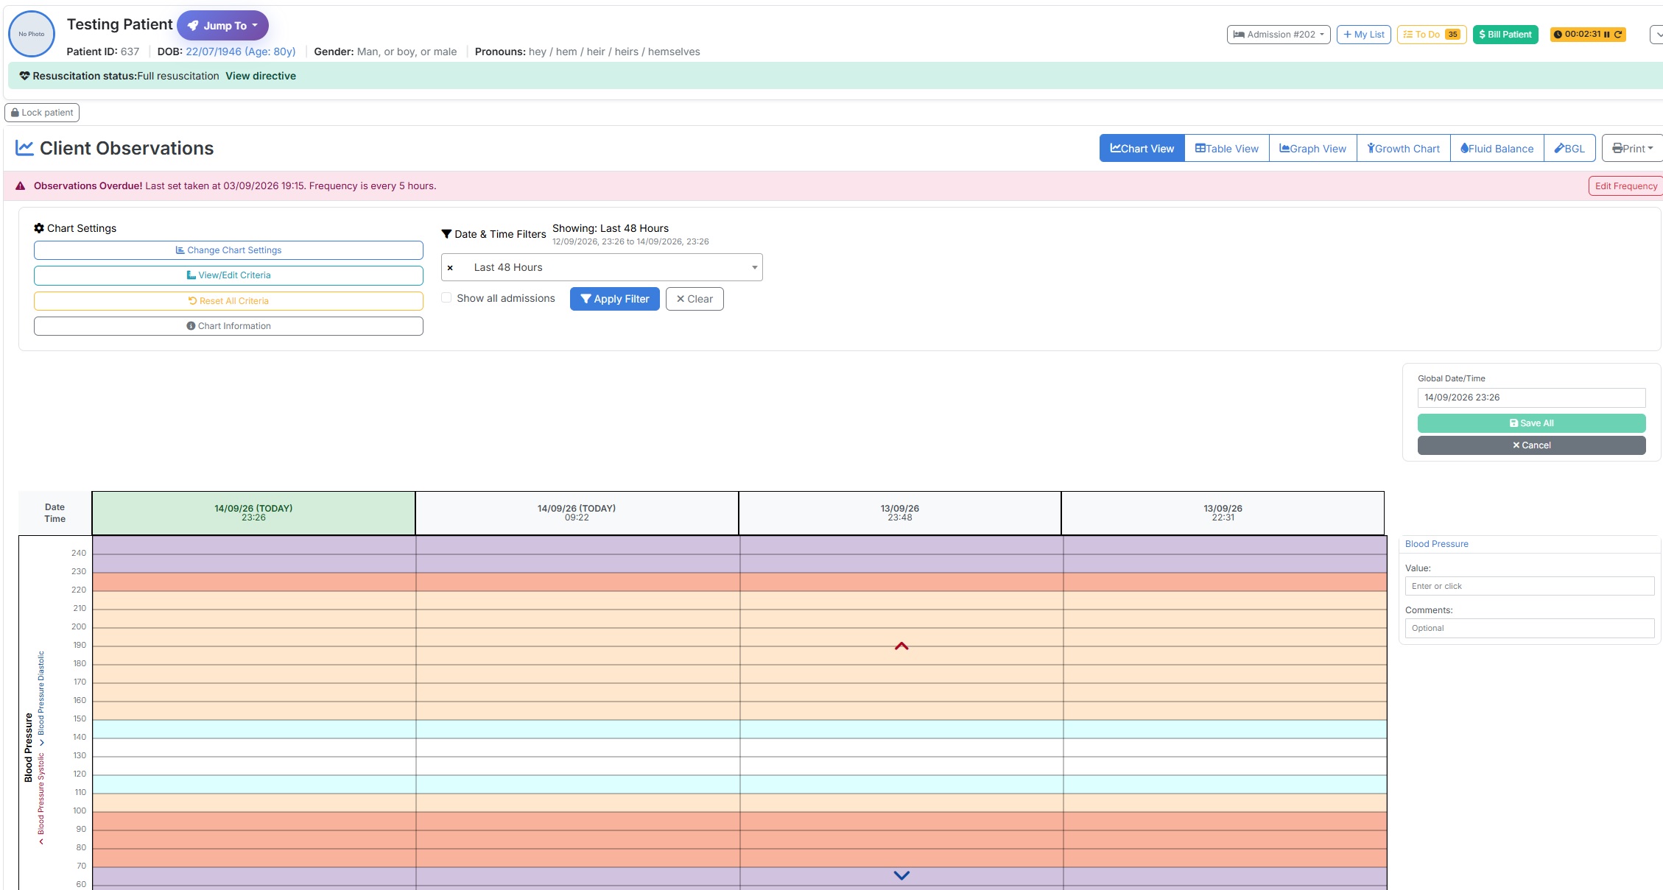The image size is (1663, 890).
Task: Switch to Graph View tab
Action: (x=1312, y=148)
